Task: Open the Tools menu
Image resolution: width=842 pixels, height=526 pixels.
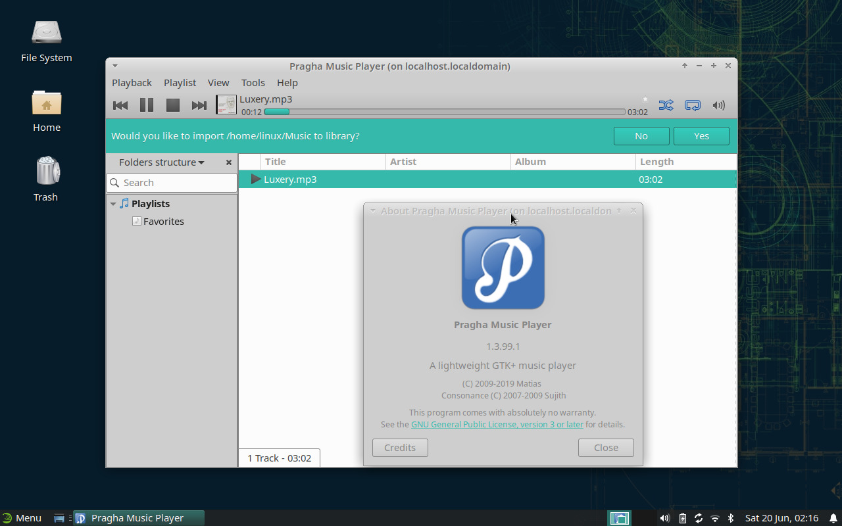Action: pos(253,83)
